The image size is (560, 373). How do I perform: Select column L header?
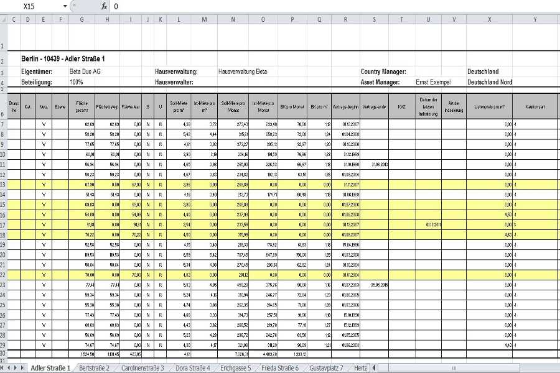pos(179,20)
